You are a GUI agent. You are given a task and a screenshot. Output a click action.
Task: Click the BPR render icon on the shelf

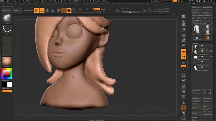184,16
